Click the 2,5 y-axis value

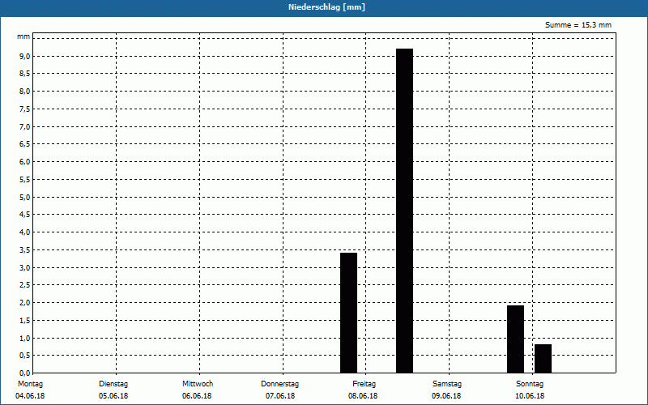25,285
